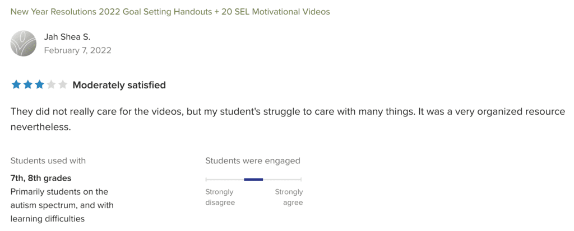Click the fourth empty rating star
574x231 pixels.
click(51, 85)
